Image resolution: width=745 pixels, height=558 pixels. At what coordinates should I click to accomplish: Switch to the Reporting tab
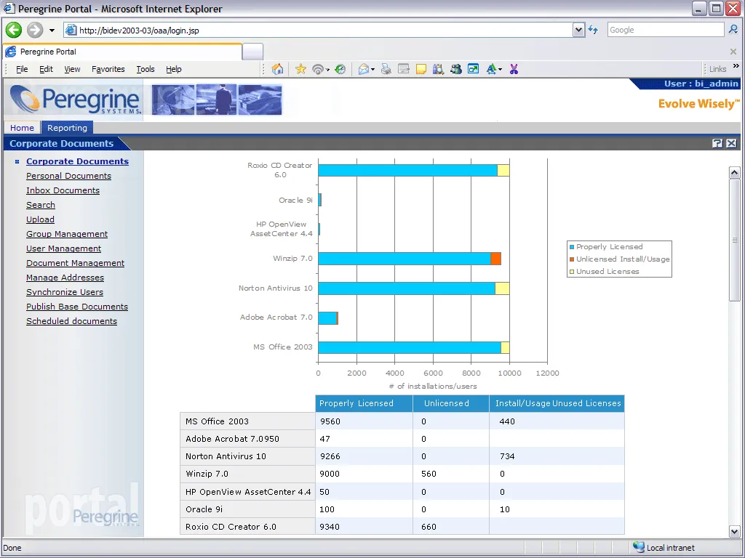coord(67,128)
